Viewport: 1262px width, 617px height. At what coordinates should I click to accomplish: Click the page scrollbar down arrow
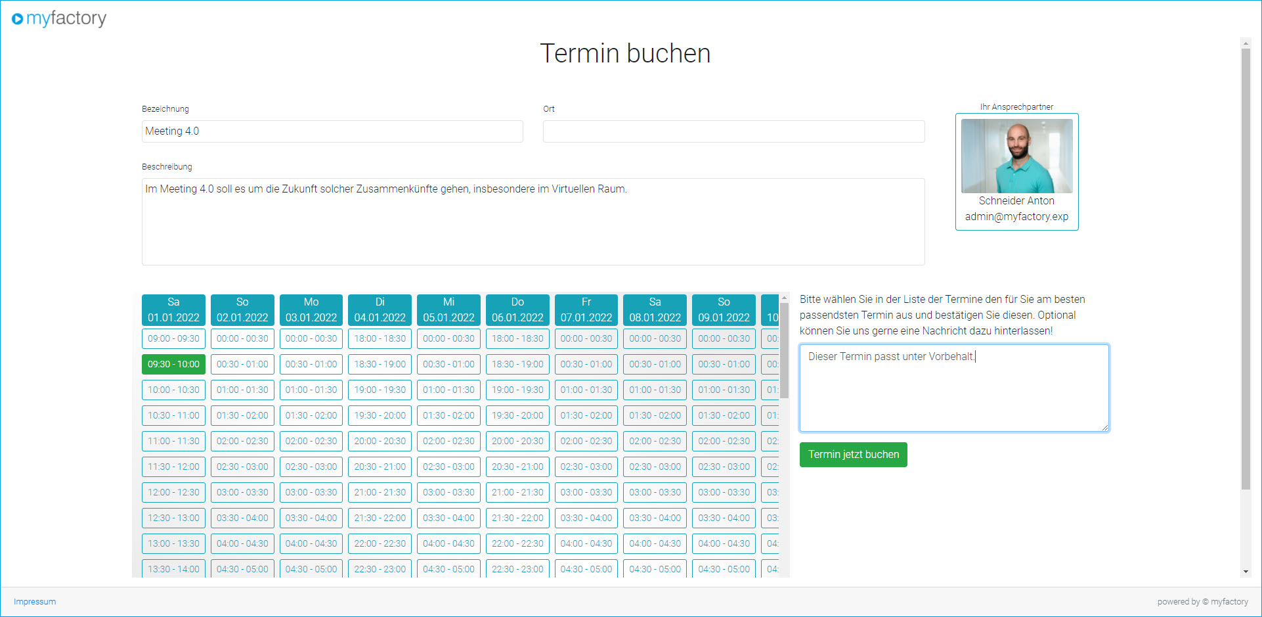pyautogui.click(x=1246, y=572)
